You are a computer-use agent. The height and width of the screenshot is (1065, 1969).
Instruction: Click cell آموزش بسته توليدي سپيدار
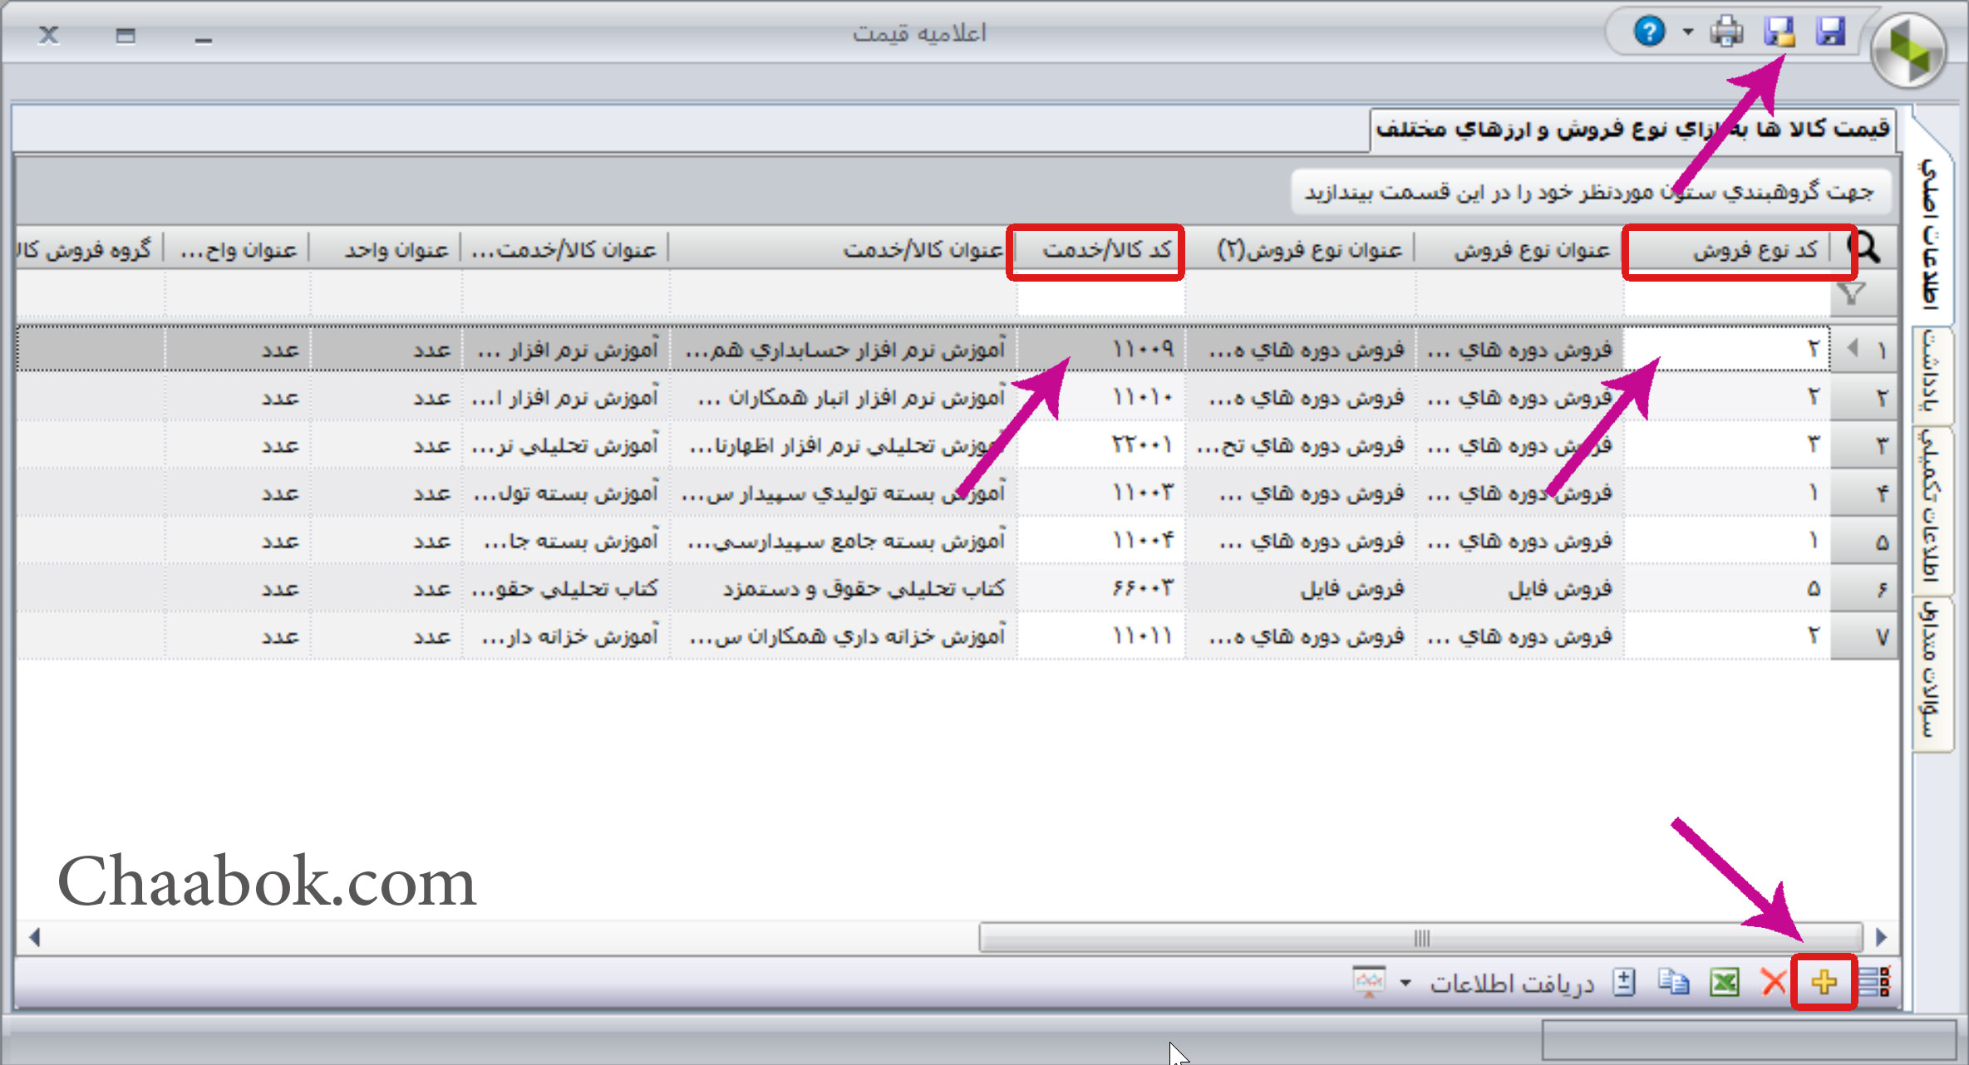(x=844, y=493)
